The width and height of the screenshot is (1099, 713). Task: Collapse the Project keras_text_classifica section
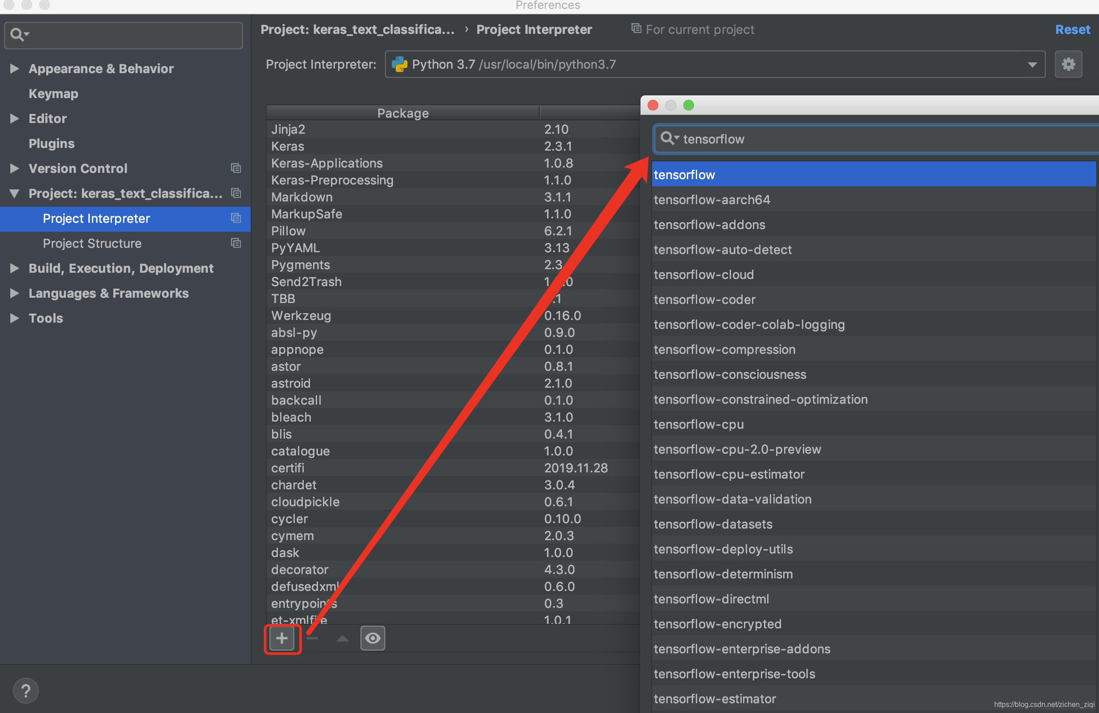click(14, 193)
